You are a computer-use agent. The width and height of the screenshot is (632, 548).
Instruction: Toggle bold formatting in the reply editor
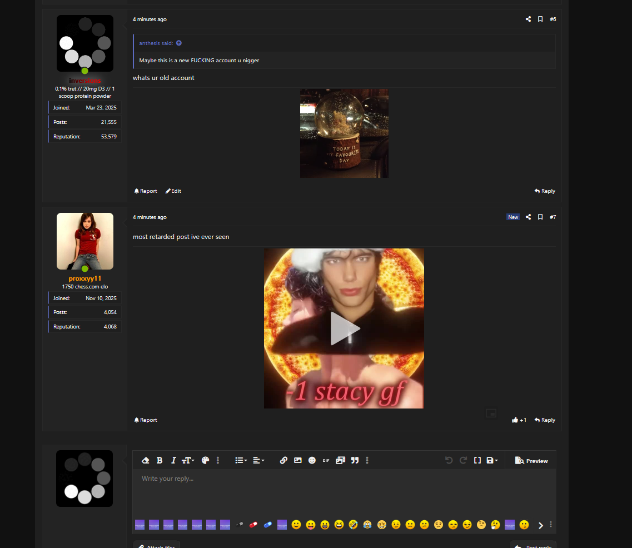tap(160, 461)
